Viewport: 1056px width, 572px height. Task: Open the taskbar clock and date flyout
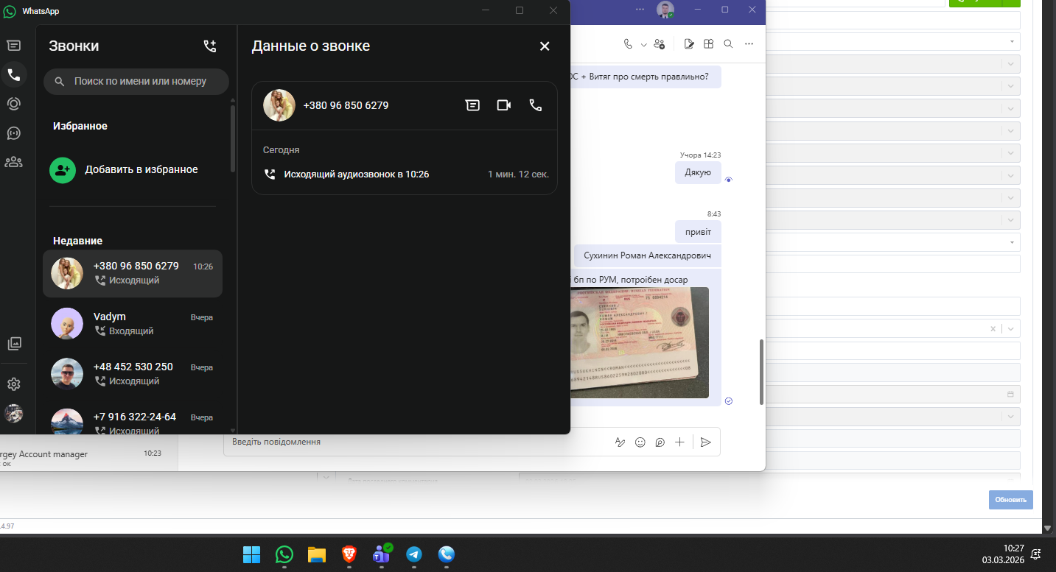(x=1004, y=554)
